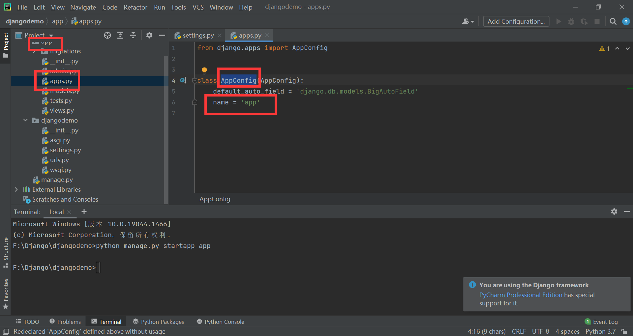Go to previous highlighted error arrow
The height and width of the screenshot is (336, 633).
click(617, 48)
